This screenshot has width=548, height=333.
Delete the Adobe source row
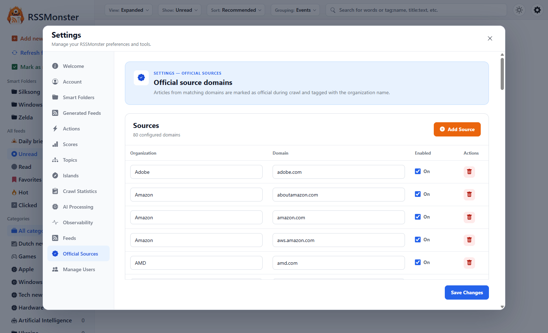469,172
